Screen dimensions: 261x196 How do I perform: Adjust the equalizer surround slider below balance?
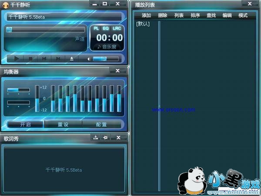(19, 103)
